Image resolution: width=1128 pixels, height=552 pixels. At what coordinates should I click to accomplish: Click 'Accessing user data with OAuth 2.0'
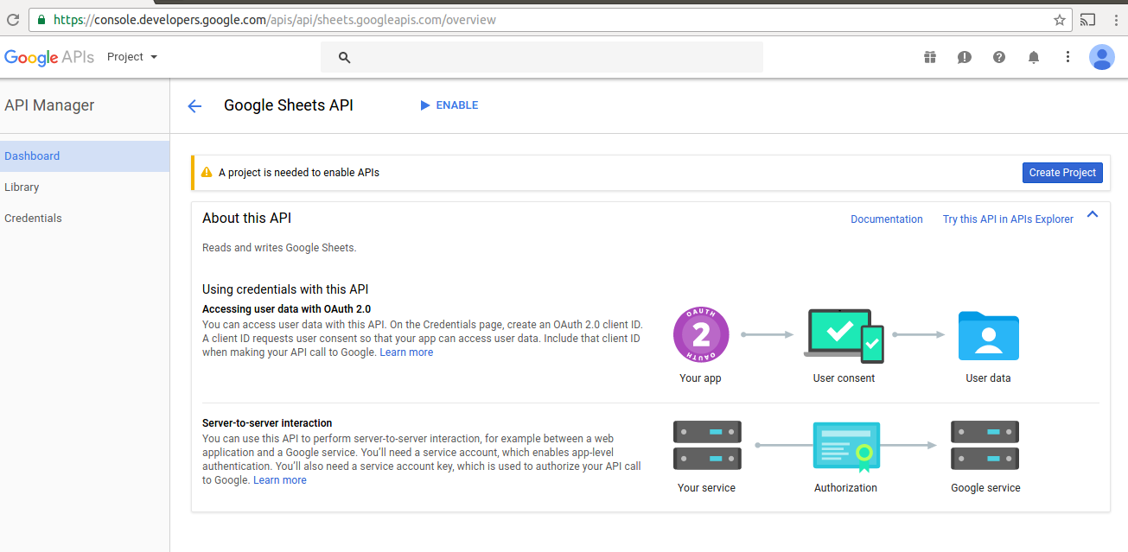pos(286,309)
